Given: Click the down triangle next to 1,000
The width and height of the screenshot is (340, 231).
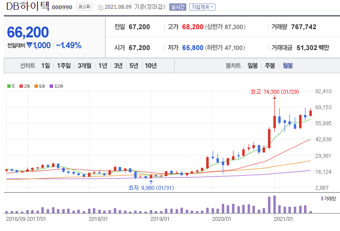Looking at the screenshot, I should click(30, 45).
